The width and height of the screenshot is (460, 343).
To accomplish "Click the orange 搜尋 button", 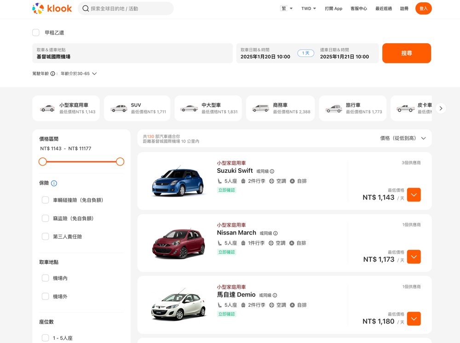I will click(406, 53).
